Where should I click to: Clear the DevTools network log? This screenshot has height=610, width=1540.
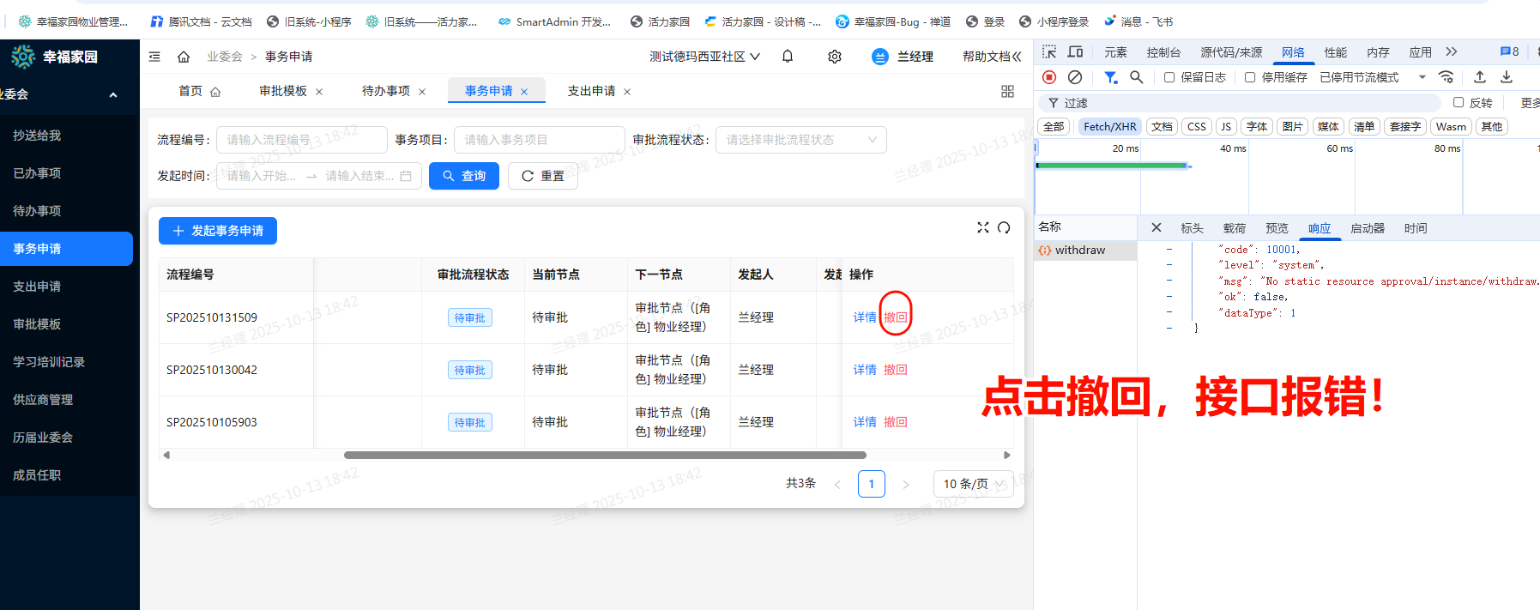(1075, 77)
